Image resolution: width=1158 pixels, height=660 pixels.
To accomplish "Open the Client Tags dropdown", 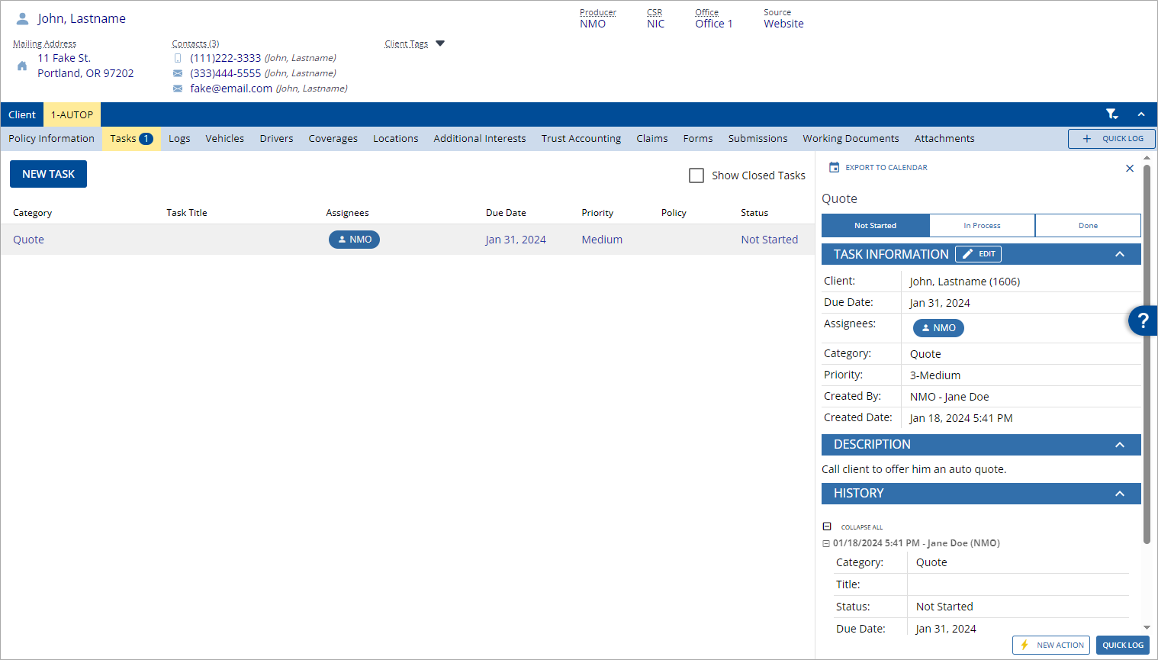I will [440, 43].
